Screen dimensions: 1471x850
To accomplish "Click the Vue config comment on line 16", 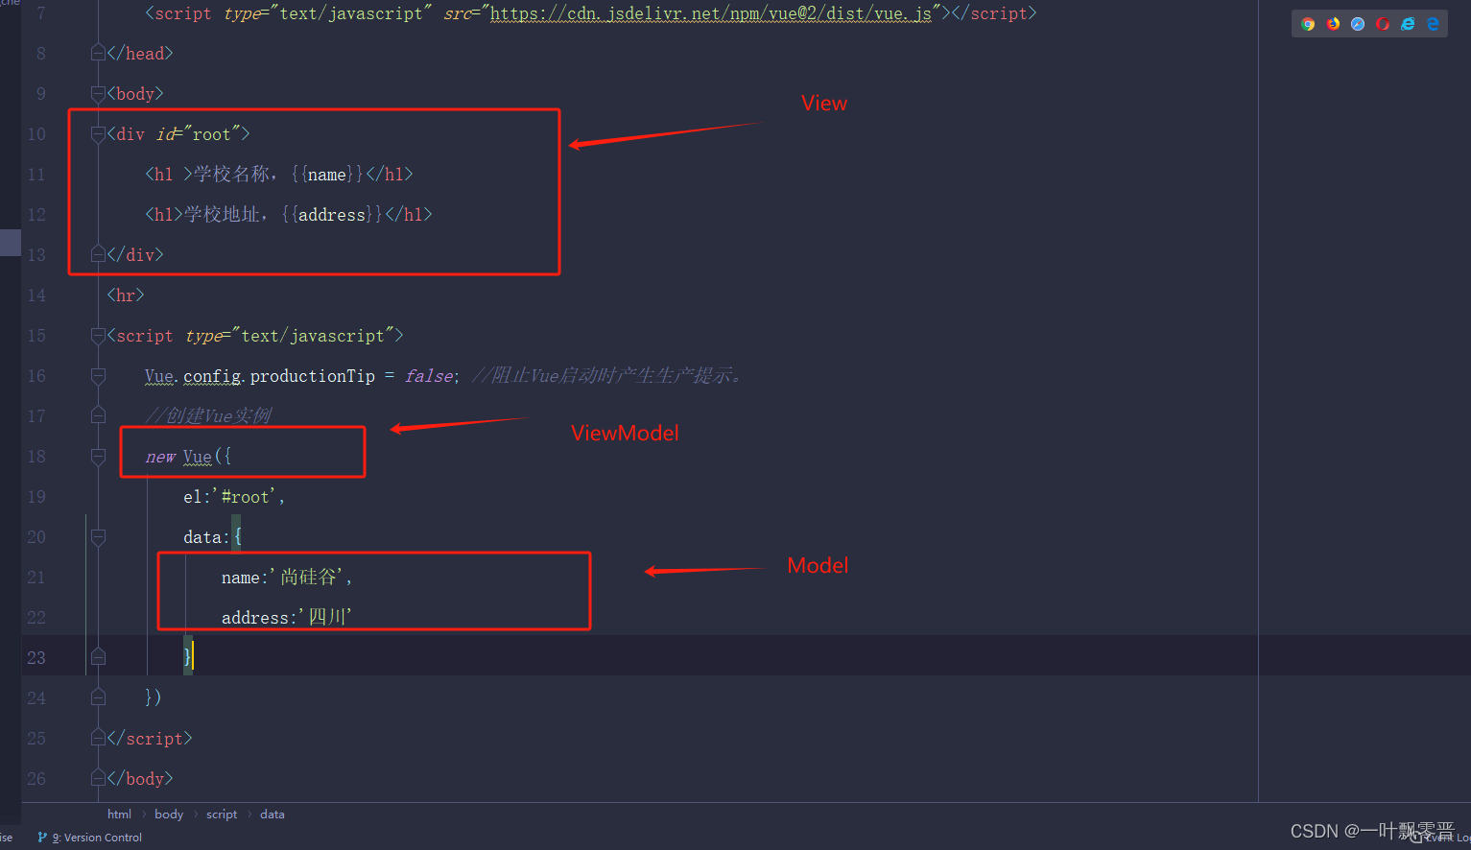I will [x=609, y=376].
